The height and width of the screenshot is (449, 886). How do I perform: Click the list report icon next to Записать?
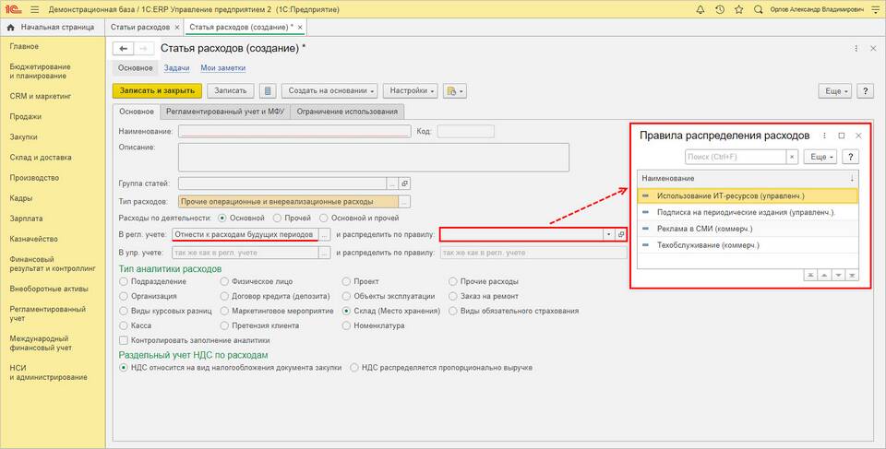click(268, 91)
